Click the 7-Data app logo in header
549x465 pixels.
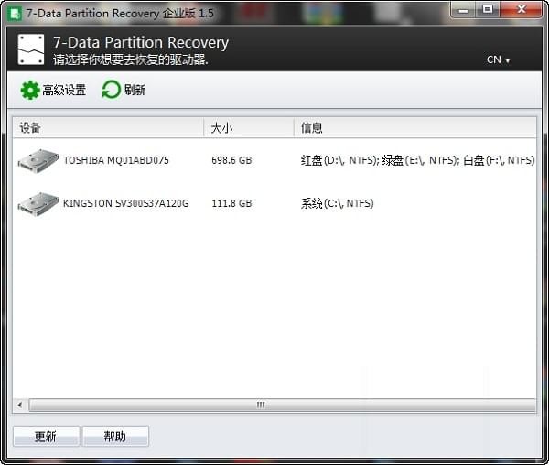coord(31,49)
